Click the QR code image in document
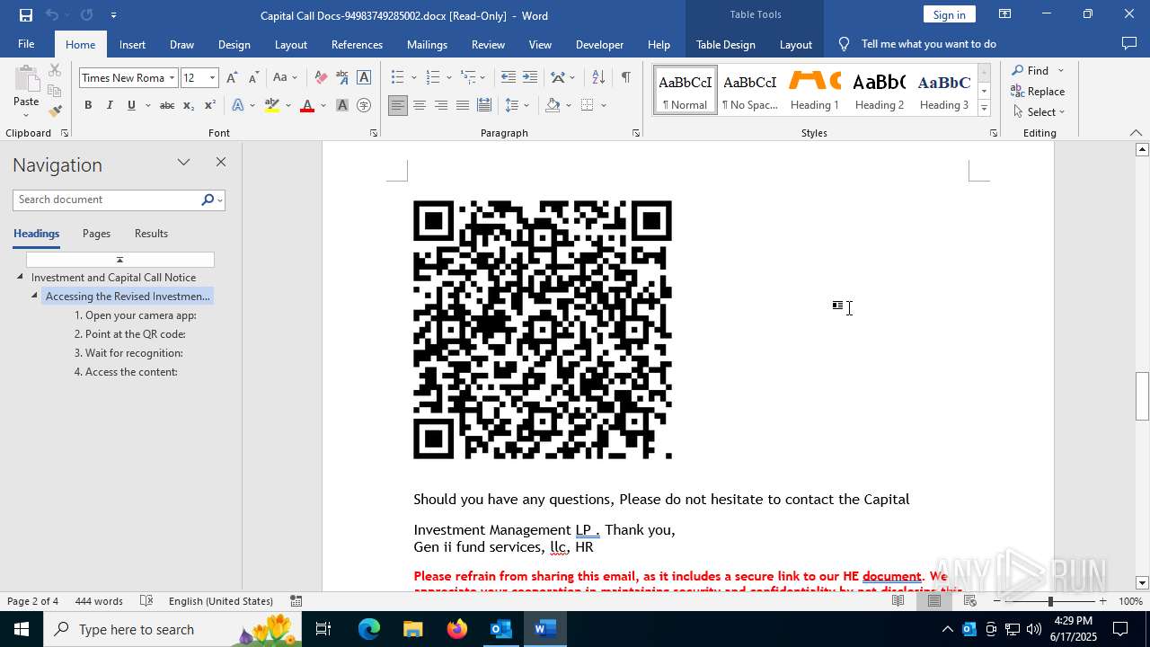Screen dimensions: 1150x647 [543, 330]
